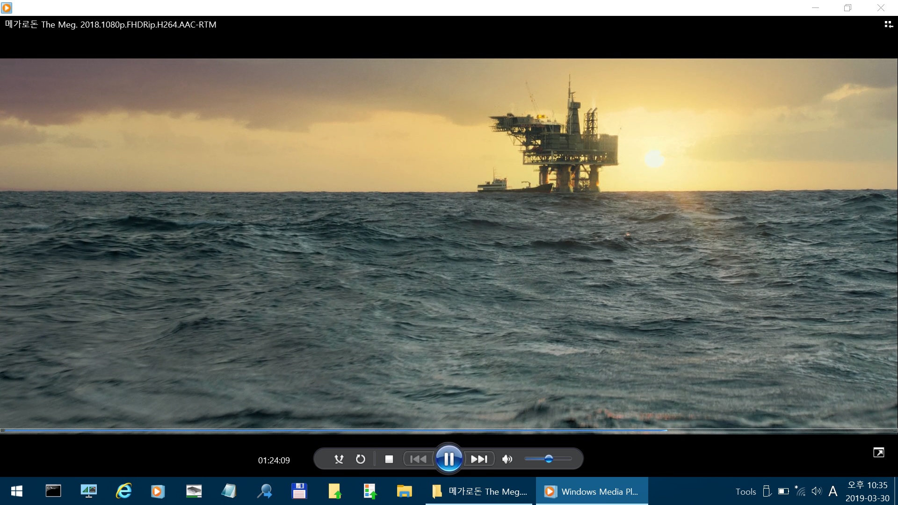Open the Tools taskbar toolbar
This screenshot has width=898, height=505.
click(x=746, y=491)
